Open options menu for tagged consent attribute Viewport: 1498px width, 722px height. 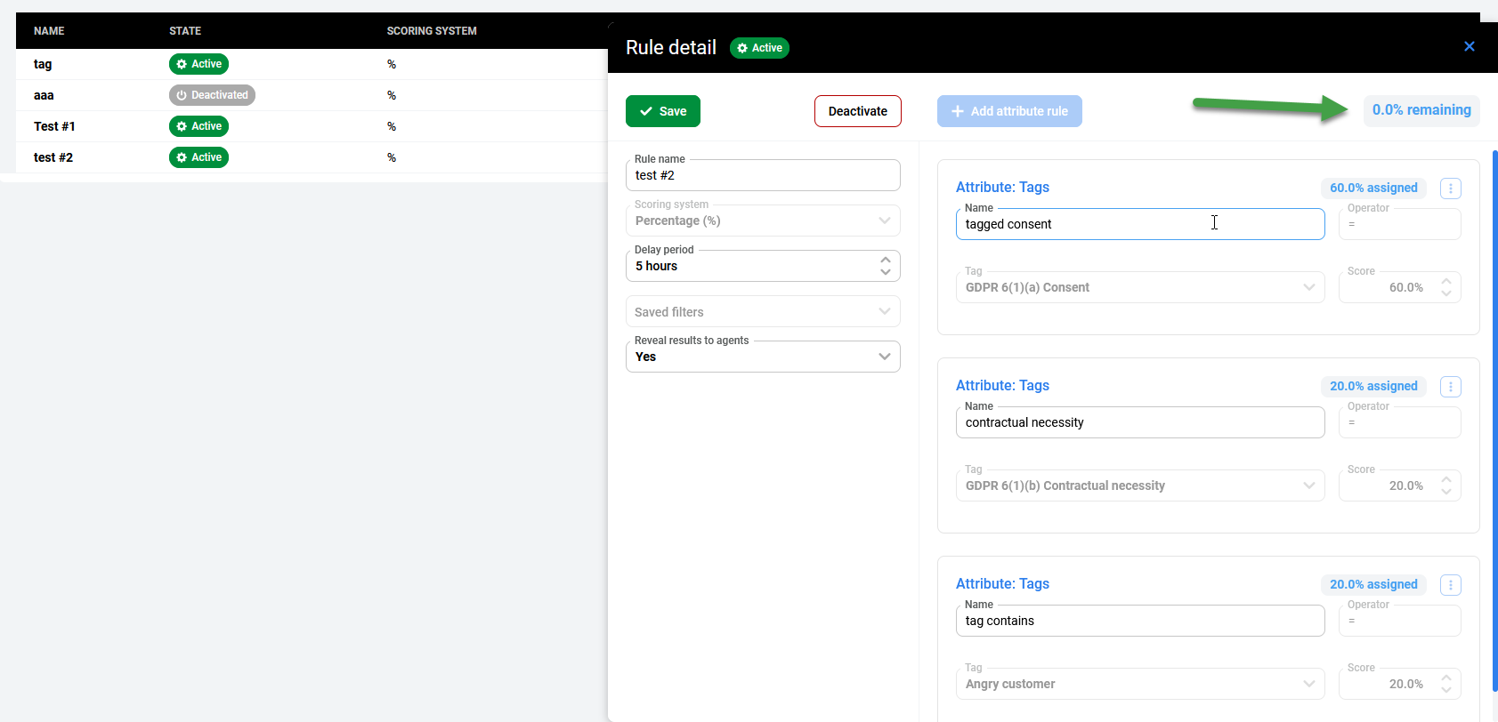tap(1450, 189)
